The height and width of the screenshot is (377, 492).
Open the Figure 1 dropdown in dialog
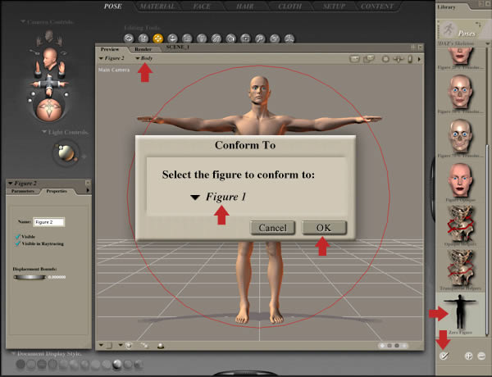point(218,197)
